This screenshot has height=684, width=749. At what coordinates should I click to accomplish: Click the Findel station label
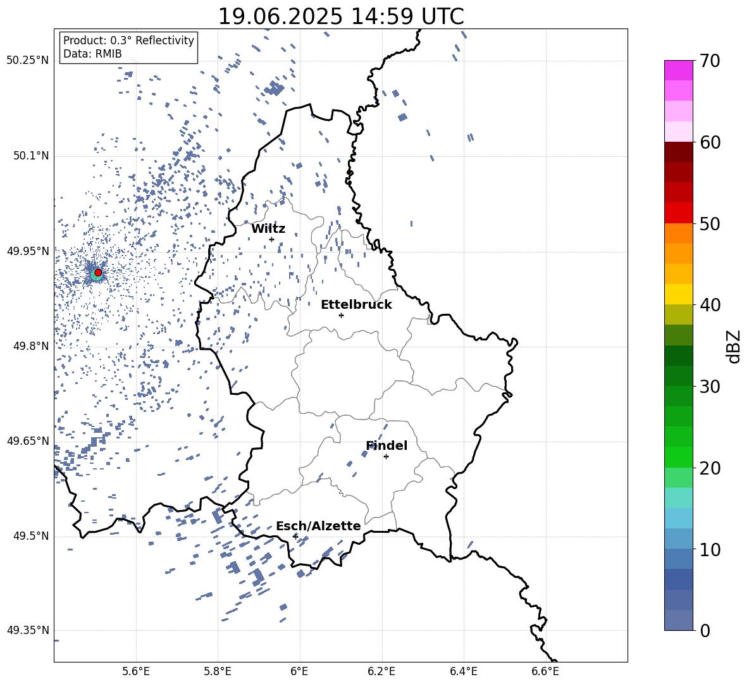387,445
